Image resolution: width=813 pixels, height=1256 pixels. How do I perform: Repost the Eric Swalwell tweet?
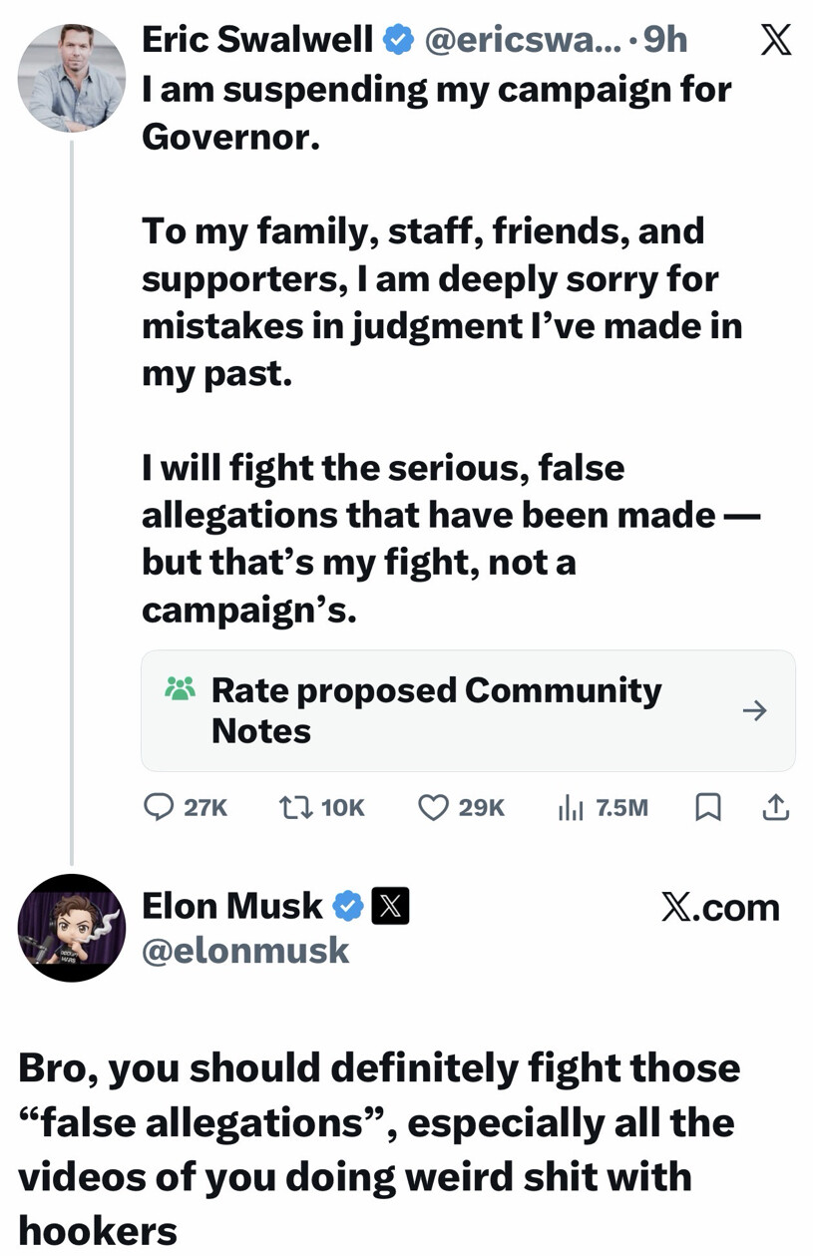point(296,807)
